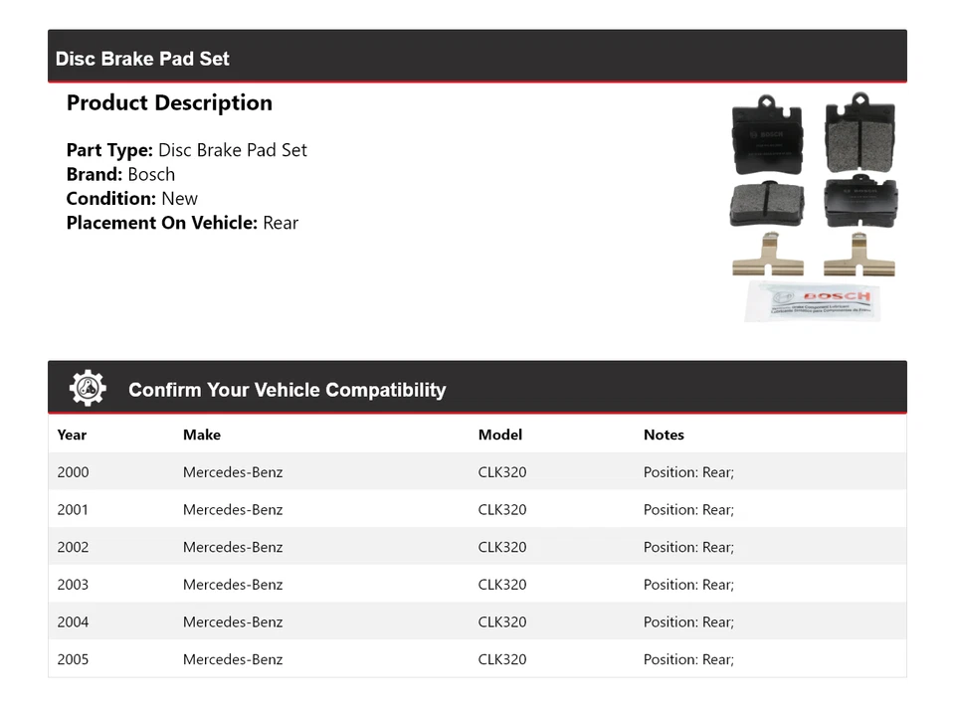Screen dimensions: 955x707
Task: Click the Product Description heading
Action: pos(169,103)
